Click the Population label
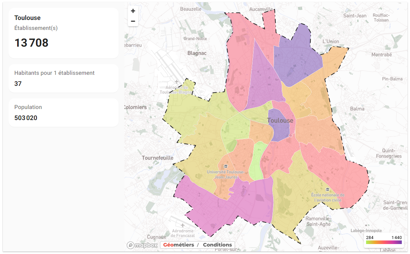Screen dimensions: 410x254 28,107
